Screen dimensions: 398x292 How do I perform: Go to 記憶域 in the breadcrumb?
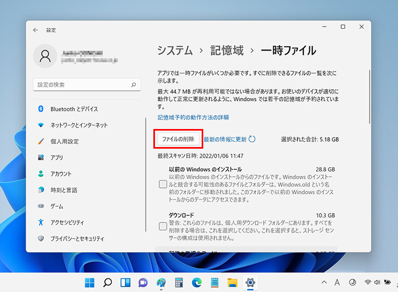pos(227,50)
